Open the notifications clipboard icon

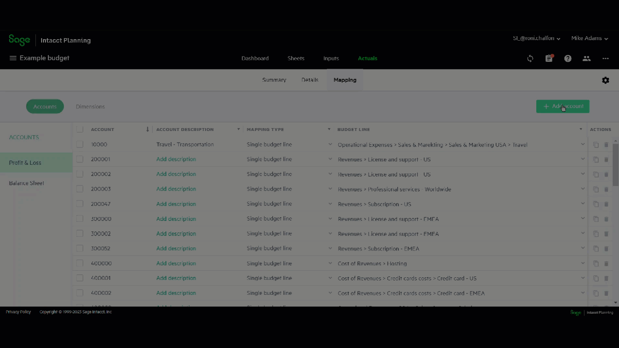549,58
